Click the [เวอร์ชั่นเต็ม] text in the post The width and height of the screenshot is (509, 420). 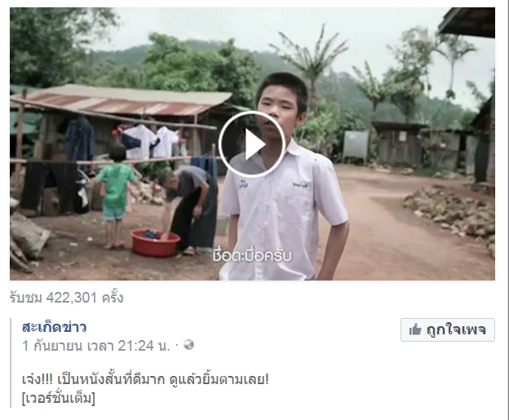[59, 398]
